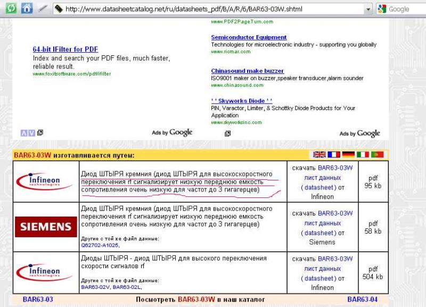Click 'Диоды ШТЫРЯ - диод ШТЫРЯ' description text

coord(174,262)
